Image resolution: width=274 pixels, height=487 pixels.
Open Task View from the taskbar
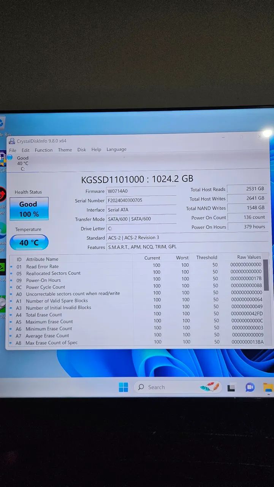(x=231, y=388)
